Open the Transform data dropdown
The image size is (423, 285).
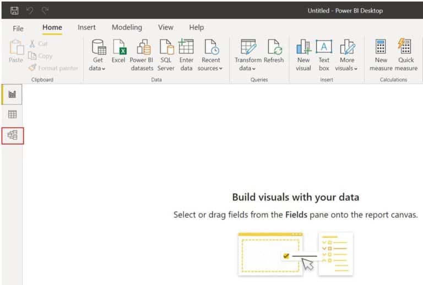coord(248,55)
